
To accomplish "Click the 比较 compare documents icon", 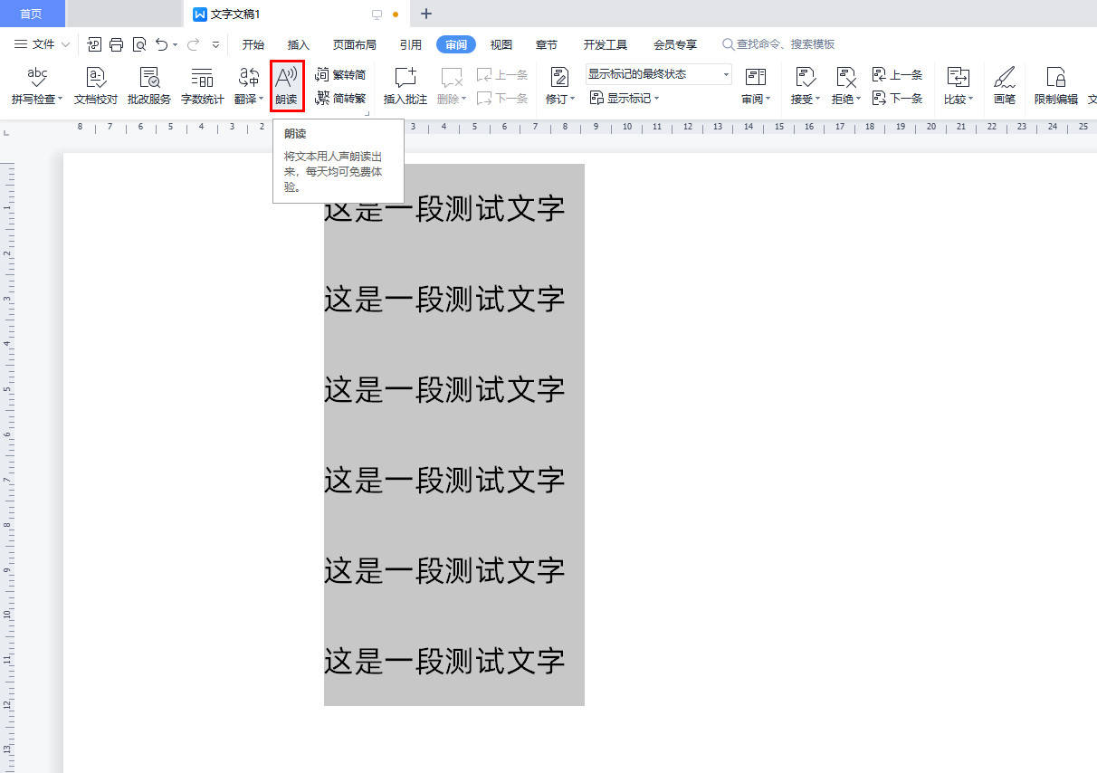I will pyautogui.click(x=958, y=78).
